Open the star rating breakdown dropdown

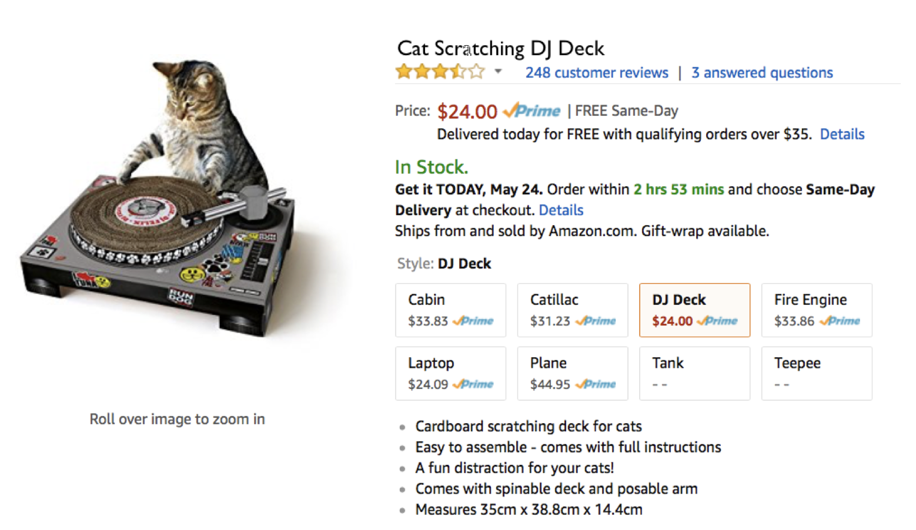click(x=498, y=71)
